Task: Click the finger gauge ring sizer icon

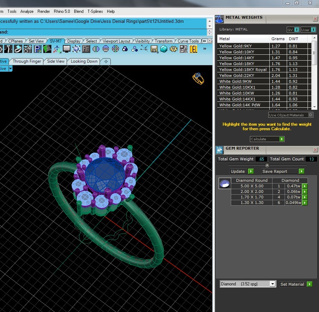Action: pyautogui.click(x=8, y=49)
